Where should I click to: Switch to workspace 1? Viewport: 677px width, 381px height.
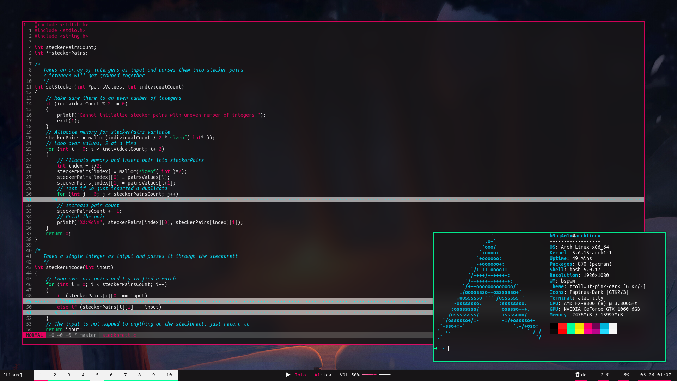tap(41, 375)
